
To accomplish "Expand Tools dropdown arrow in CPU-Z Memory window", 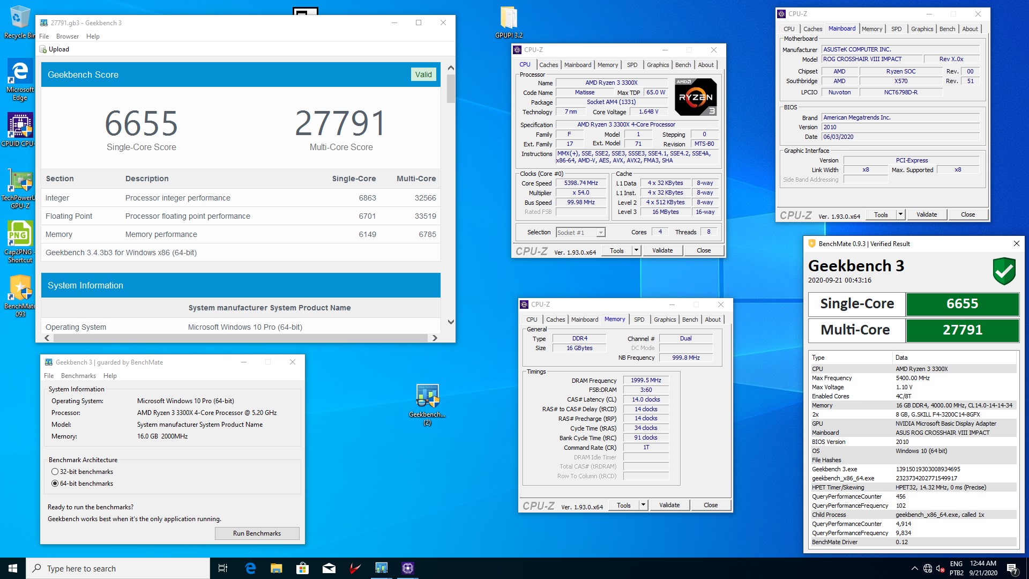I will 643,505.
